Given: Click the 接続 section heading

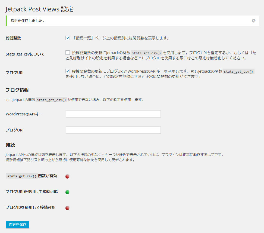Looking at the screenshot, I should tap(10, 145).
